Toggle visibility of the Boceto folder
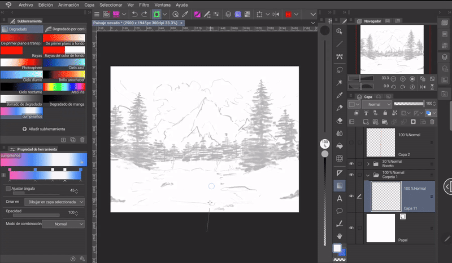This screenshot has width=452, height=263. click(351, 164)
